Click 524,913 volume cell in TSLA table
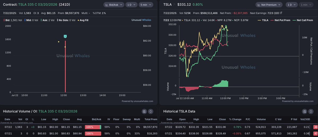The height and width of the screenshot is (137, 318). [261, 127]
